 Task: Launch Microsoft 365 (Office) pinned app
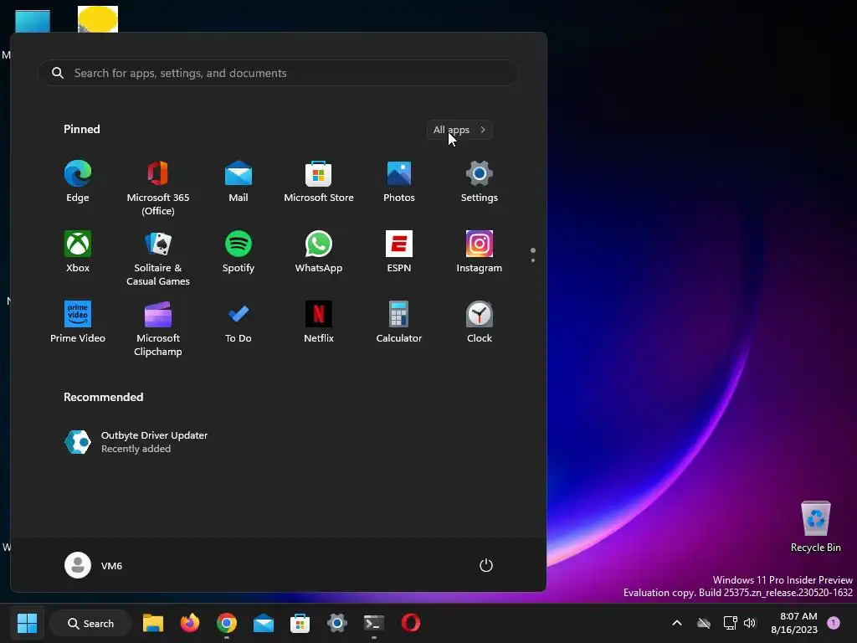coord(158,188)
